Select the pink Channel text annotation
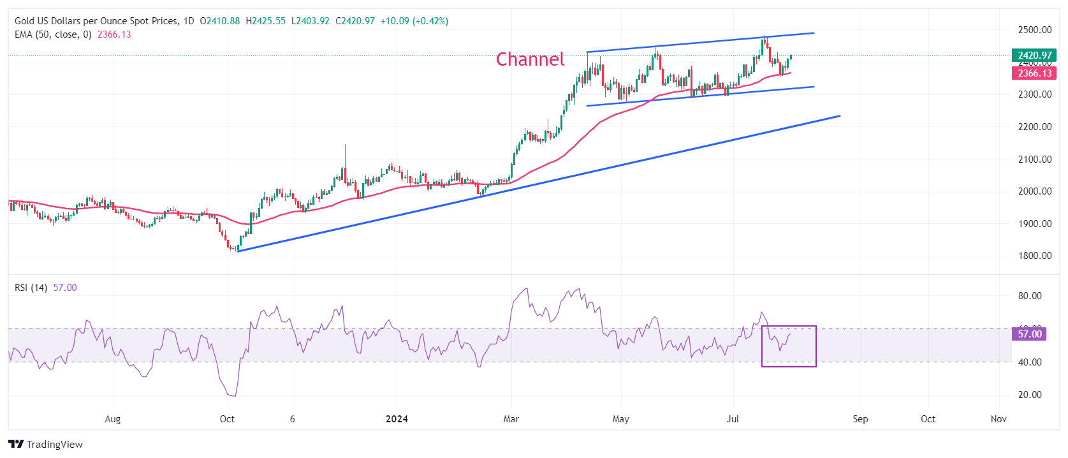The width and height of the screenshot is (1068, 458). click(530, 59)
